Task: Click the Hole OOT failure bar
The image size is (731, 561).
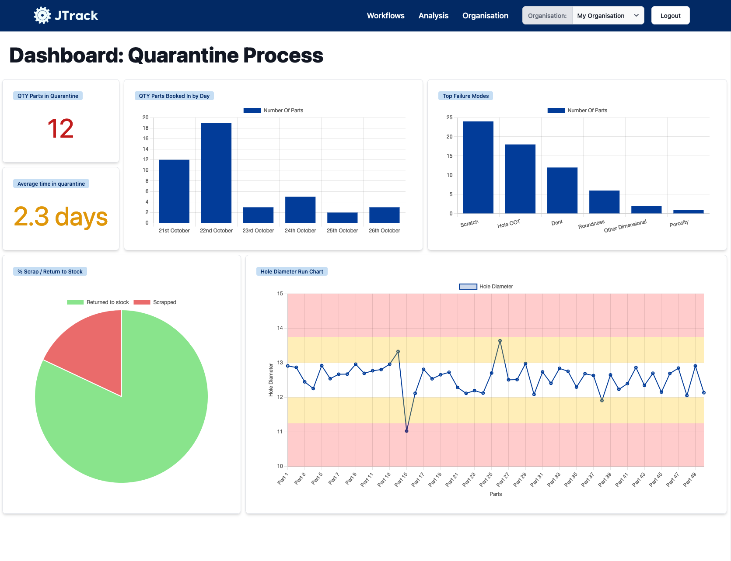Action: pyautogui.click(x=520, y=179)
